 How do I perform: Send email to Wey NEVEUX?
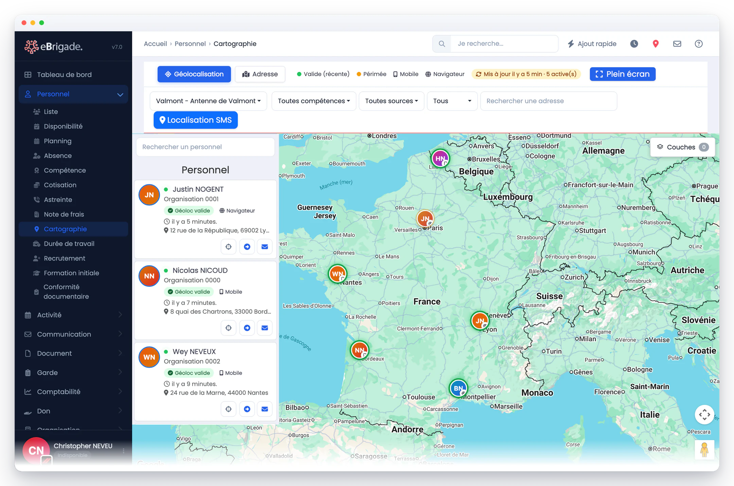[x=265, y=409]
